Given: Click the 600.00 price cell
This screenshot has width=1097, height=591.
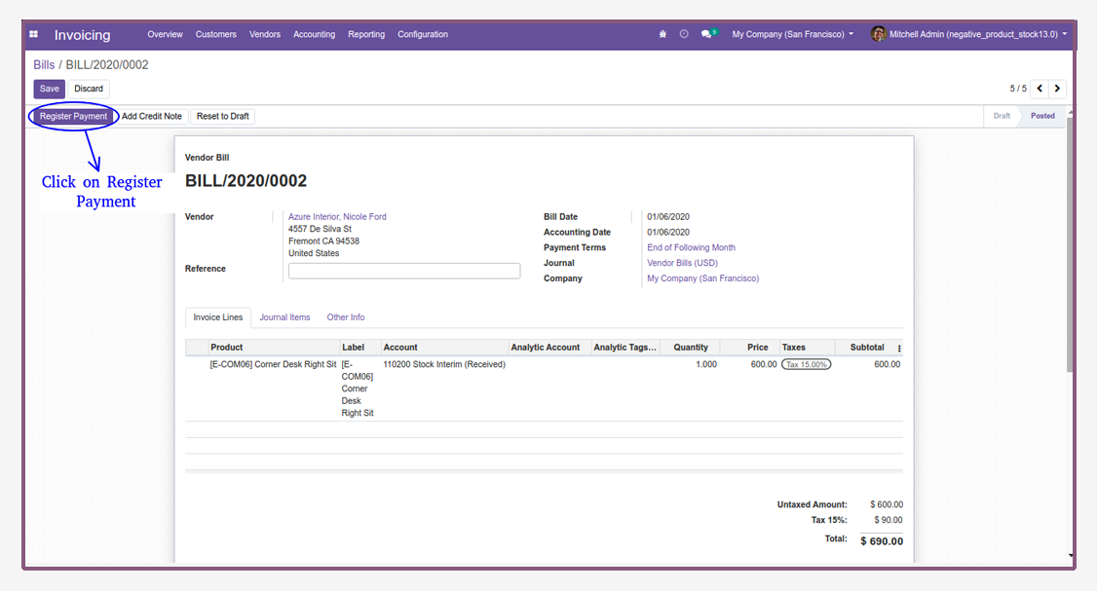Looking at the screenshot, I should 763,364.
